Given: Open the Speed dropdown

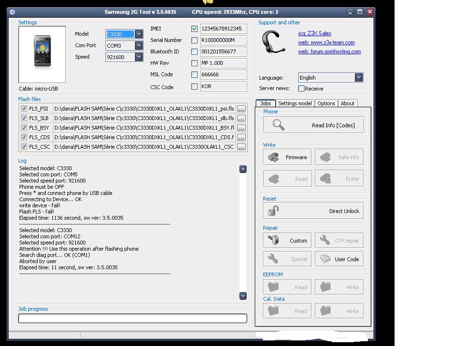Looking at the screenshot, I should (x=139, y=57).
